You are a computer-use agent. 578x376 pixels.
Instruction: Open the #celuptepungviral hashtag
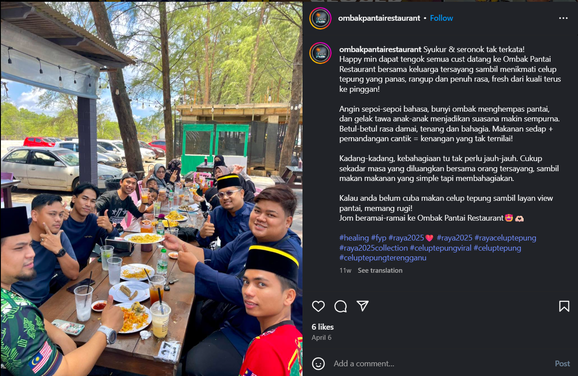[x=440, y=248]
